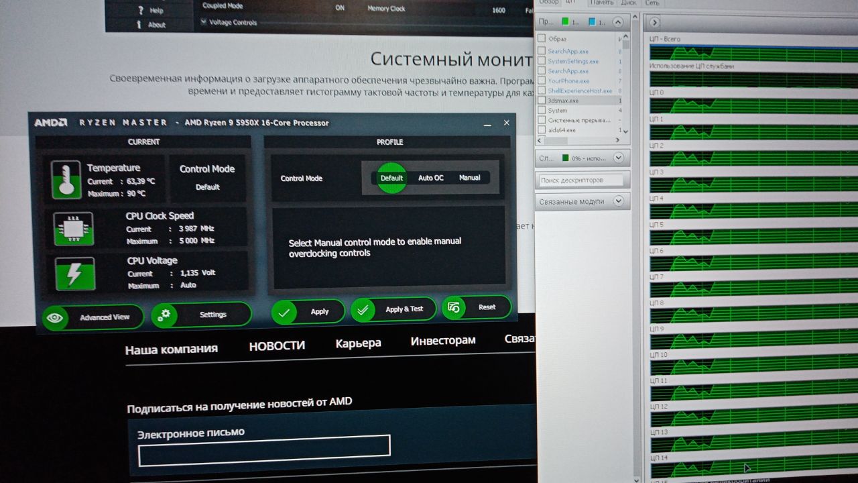Click the About menu item text
858x483 pixels.
coord(157,25)
